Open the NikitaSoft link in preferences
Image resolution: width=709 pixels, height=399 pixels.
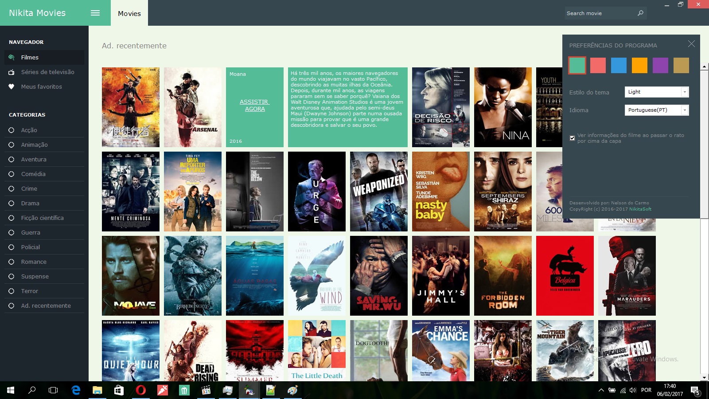[640, 209]
